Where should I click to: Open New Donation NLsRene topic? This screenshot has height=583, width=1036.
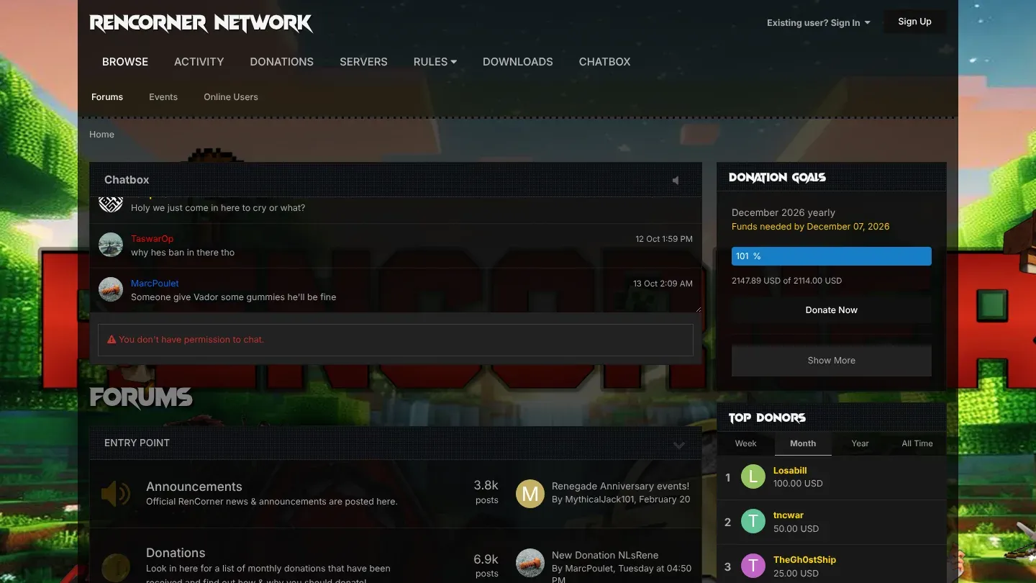coord(605,555)
